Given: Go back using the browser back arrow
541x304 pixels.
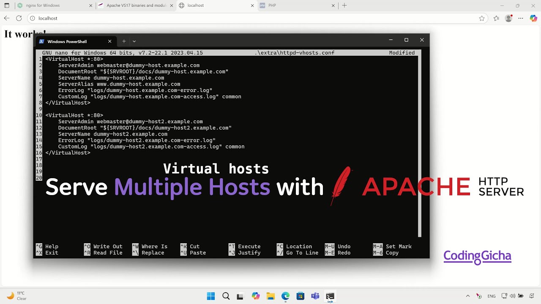Looking at the screenshot, I should pos(6,18).
